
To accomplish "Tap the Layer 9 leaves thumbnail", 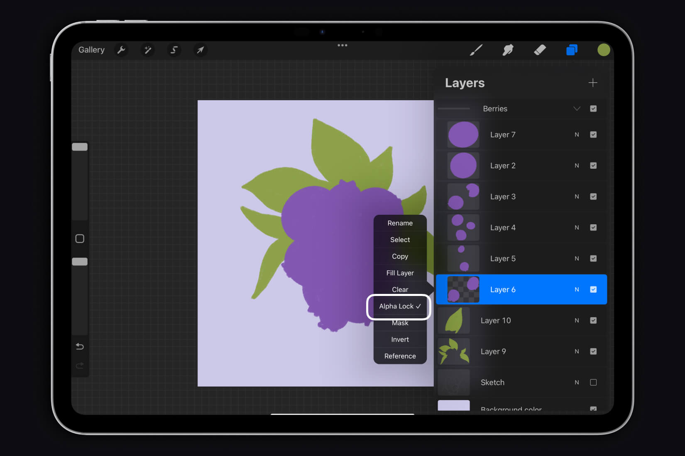I will (x=454, y=352).
